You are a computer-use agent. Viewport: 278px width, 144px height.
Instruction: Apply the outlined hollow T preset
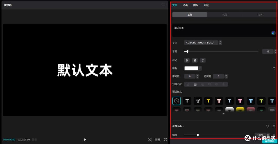pos(198,101)
